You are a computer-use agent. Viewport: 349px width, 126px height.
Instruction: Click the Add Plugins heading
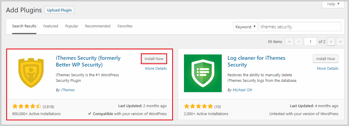coord(24,10)
